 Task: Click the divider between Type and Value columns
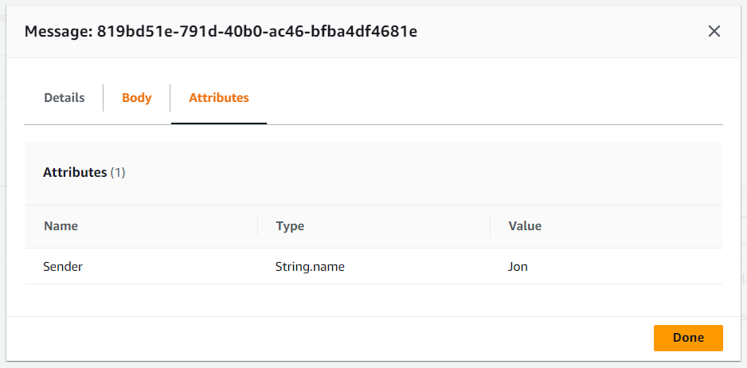(491, 226)
